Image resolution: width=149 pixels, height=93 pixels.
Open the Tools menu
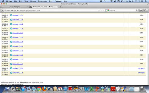51,1
